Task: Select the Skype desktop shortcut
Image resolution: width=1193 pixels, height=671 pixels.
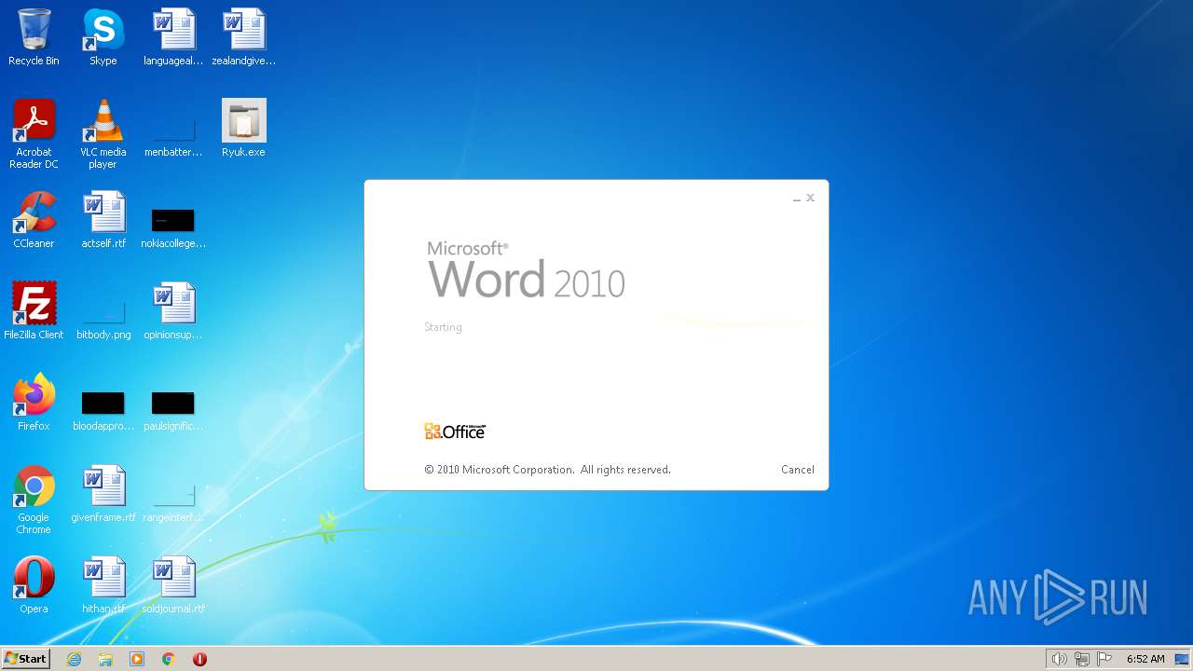Action: (x=103, y=37)
